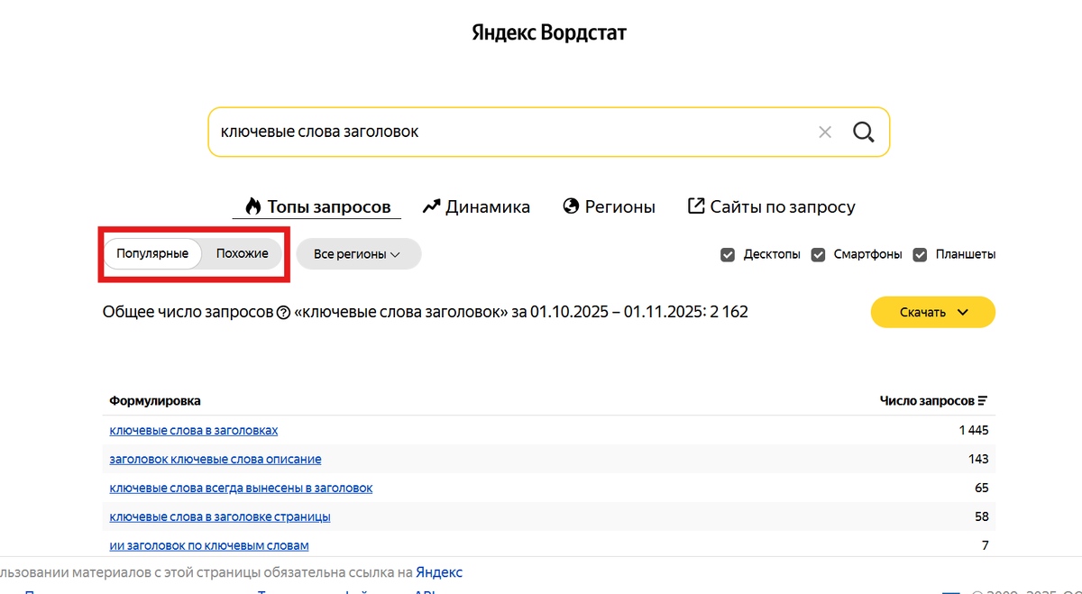Open the result link ключевые слова в заголовках
Image resolution: width=1082 pixels, height=594 pixels.
coord(192,430)
